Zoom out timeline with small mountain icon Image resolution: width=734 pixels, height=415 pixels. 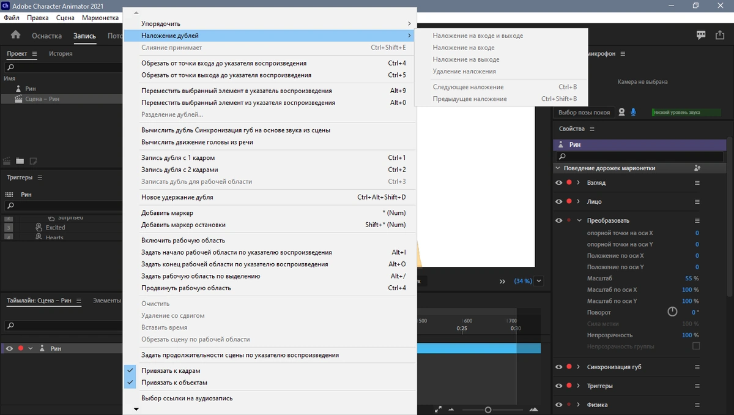point(451,409)
